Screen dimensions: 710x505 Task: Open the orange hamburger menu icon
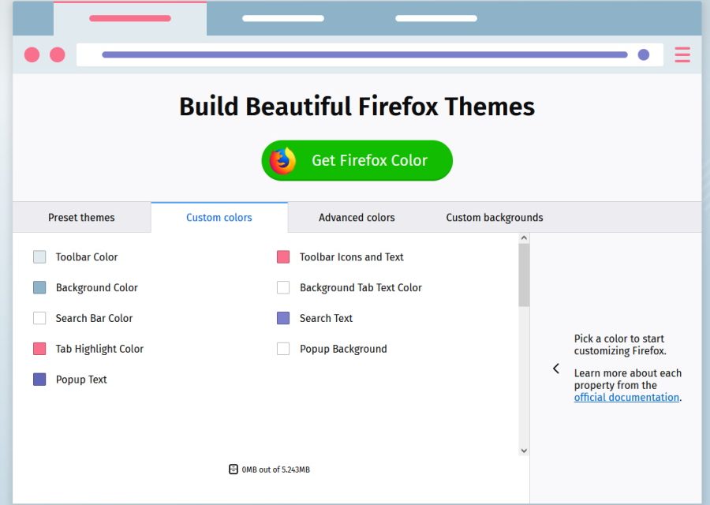pyautogui.click(x=682, y=54)
